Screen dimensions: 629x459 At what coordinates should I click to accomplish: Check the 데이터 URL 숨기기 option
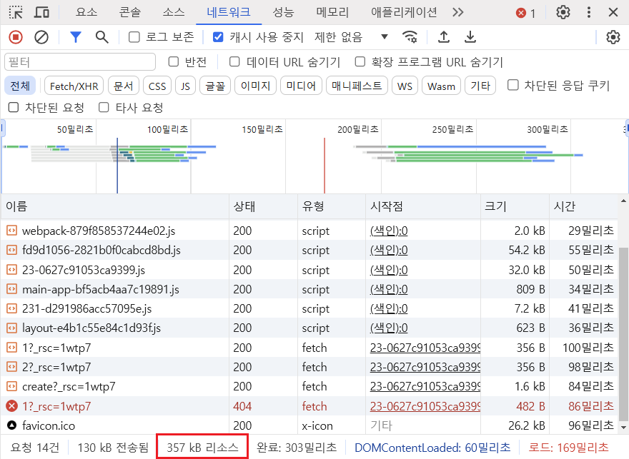[234, 61]
